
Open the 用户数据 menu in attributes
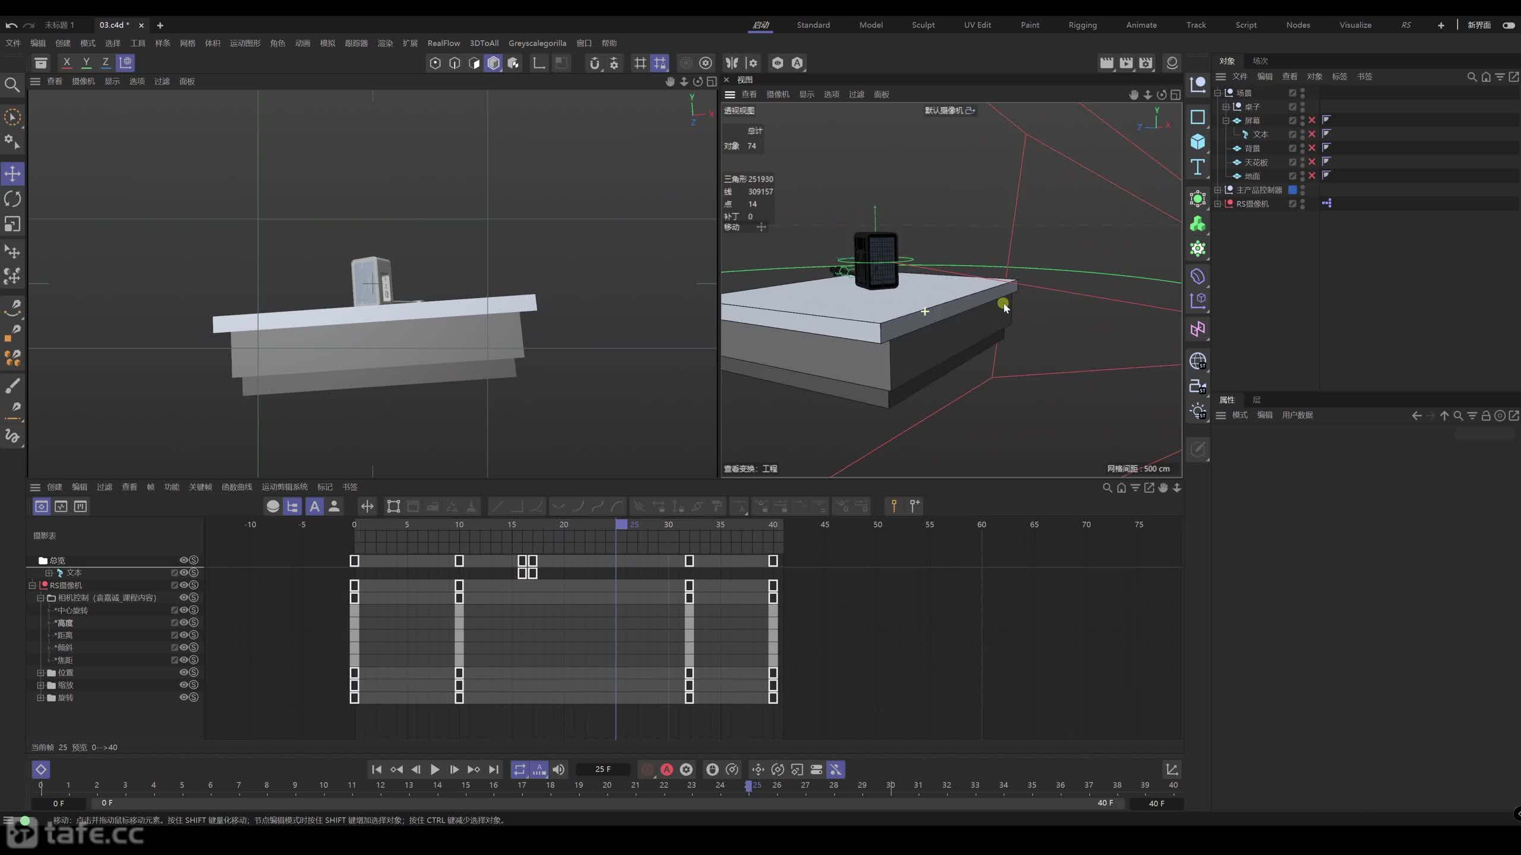click(1297, 415)
